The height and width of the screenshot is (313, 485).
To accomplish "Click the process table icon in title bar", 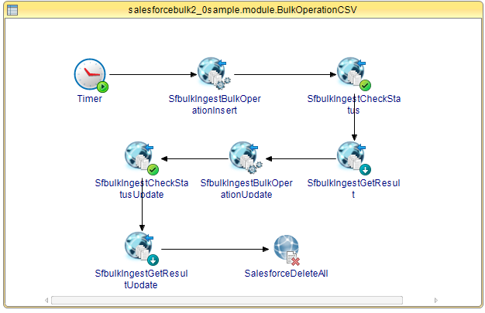I will pyautogui.click(x=12, y=10).
